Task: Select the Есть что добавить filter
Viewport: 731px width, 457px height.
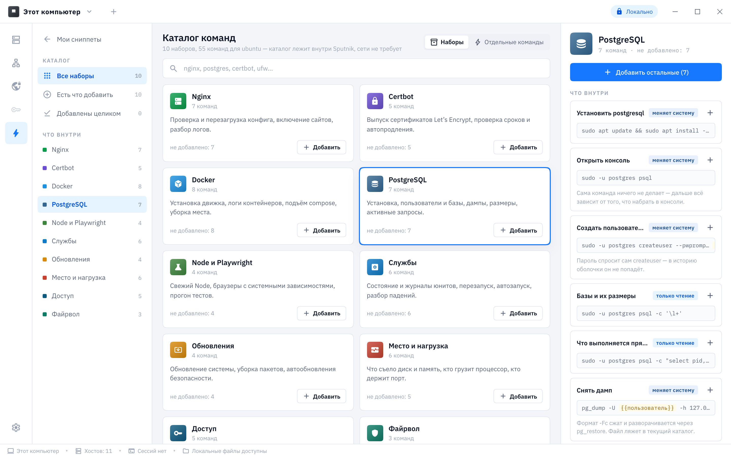Action: (x=92, y=95)
